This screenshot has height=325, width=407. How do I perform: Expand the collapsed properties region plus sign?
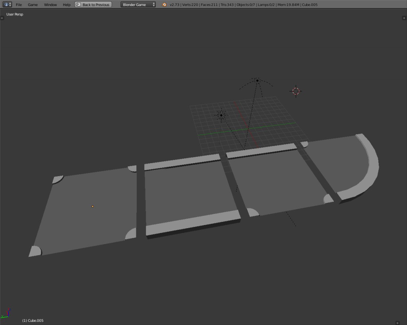click(404, 18)
